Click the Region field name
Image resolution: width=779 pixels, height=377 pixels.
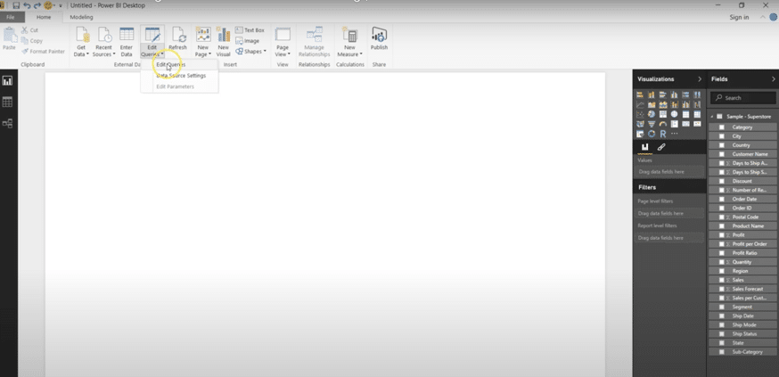coord(740,271)
